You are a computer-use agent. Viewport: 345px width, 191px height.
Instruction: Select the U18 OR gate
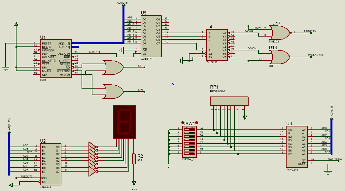[x=280, y=57]
